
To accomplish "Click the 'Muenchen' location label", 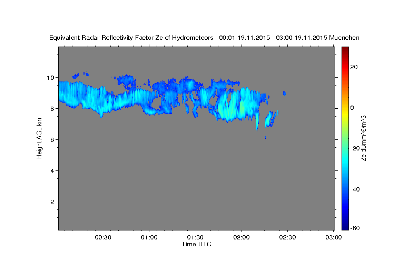I will (x=345, y=38).
